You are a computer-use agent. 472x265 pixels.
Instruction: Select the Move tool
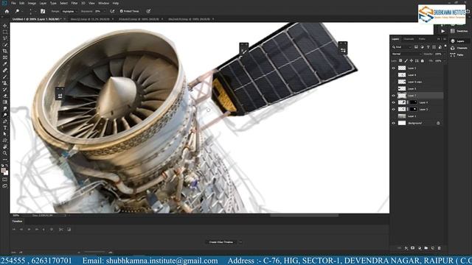(x=5, y=26)
